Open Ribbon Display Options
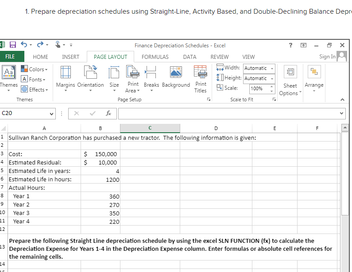The height and width of the screenshot is (272, 352). point(303,45)
